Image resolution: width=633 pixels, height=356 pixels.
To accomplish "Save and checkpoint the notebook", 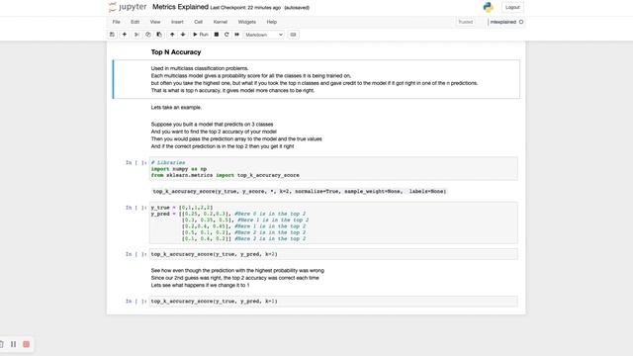I will coord(112,35).
